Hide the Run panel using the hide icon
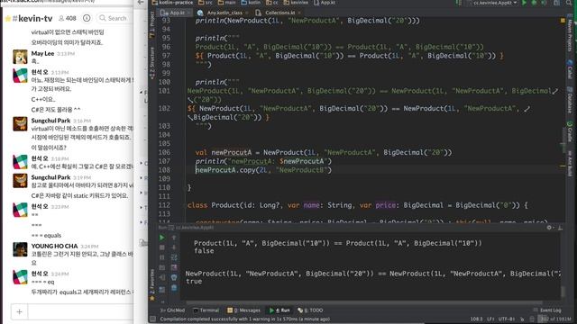The image size is (577, 324). 560,228
